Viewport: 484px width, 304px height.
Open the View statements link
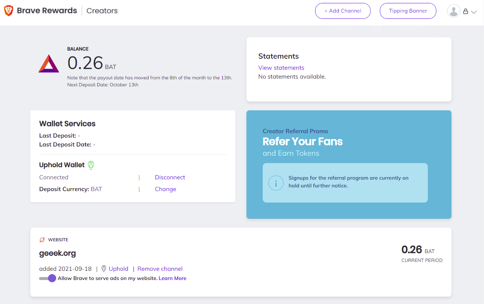pyautogui.click(x=281, y=68)
